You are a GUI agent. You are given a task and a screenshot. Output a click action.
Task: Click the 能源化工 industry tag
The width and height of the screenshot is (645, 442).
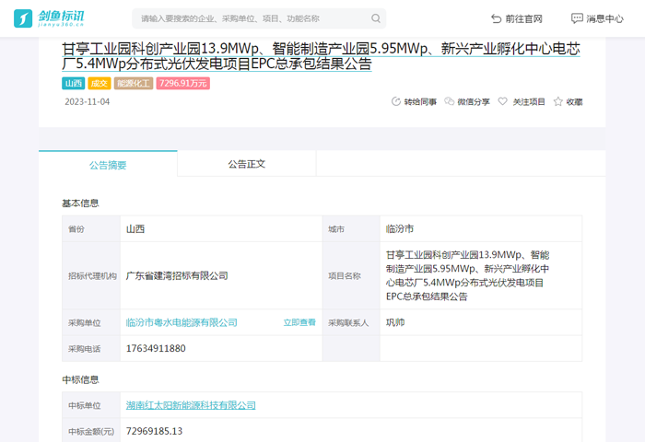134,84
